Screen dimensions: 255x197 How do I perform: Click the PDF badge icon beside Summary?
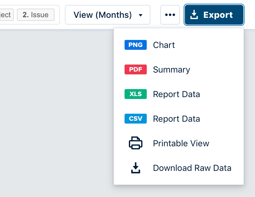click(x=135, y=69)
